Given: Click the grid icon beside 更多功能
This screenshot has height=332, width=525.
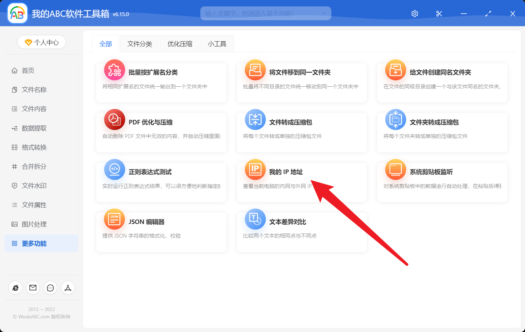Looking at the screenshot, I should 14,244.
